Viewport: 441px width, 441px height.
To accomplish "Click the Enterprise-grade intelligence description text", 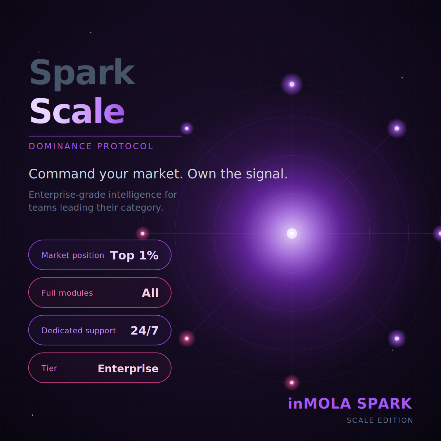I will tap(103, 201).
